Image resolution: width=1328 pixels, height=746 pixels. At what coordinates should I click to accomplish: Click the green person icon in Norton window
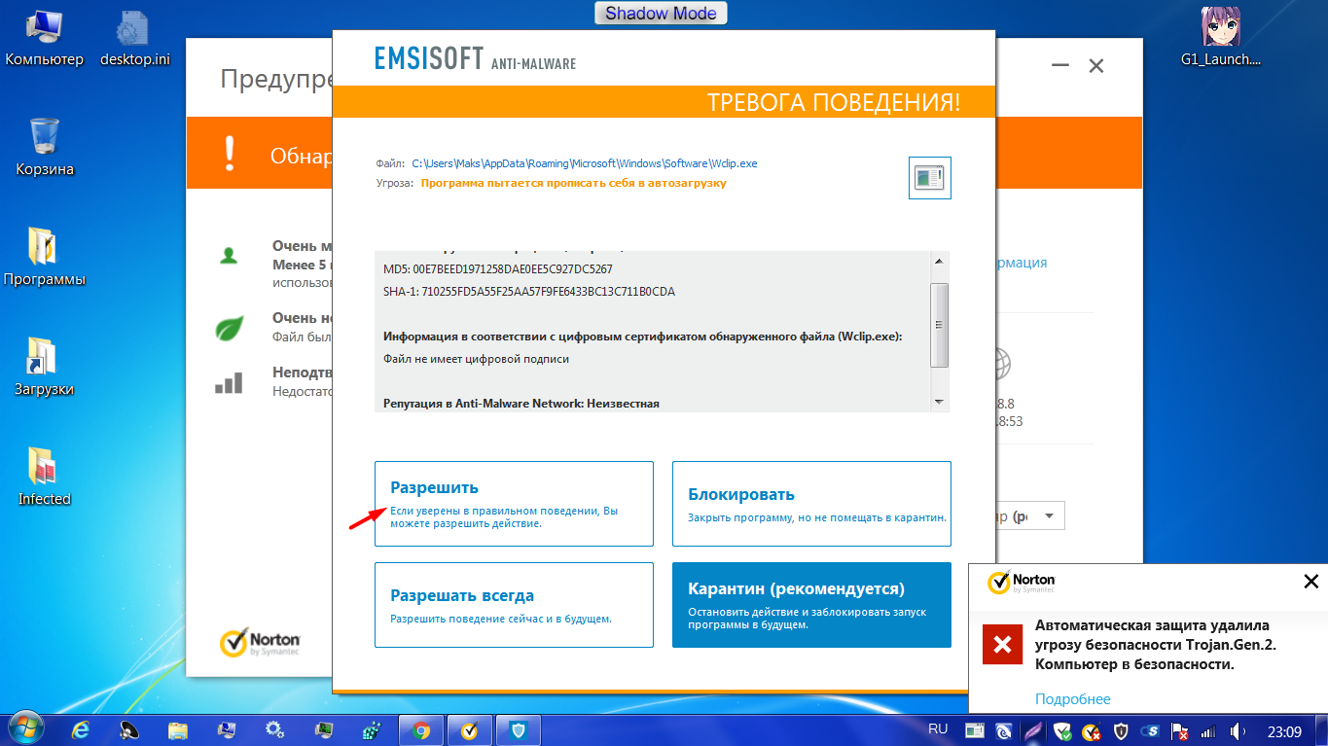228,256
